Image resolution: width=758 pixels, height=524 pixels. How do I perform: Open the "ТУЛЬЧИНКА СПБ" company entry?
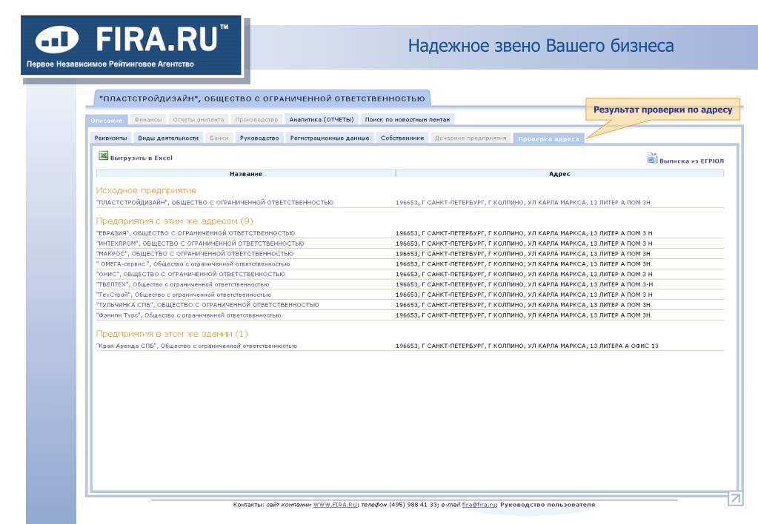coord(207,305)
